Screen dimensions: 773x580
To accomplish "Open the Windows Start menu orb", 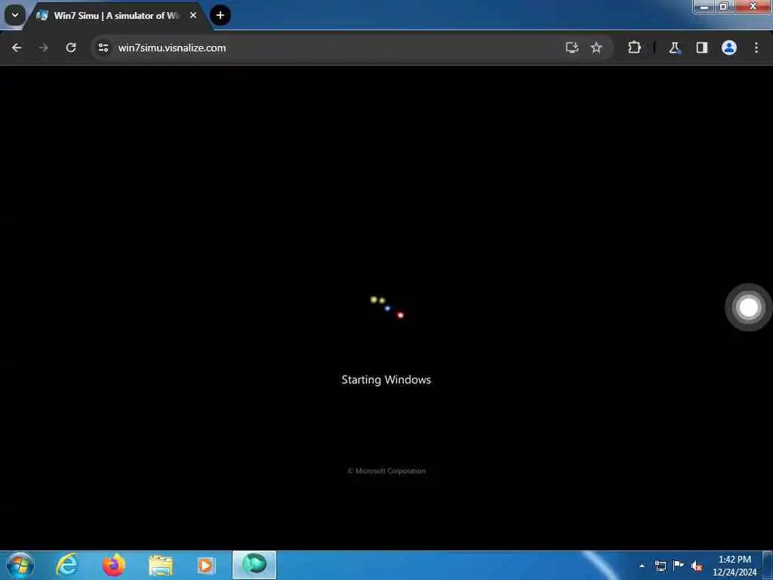I will click(20, 565).
